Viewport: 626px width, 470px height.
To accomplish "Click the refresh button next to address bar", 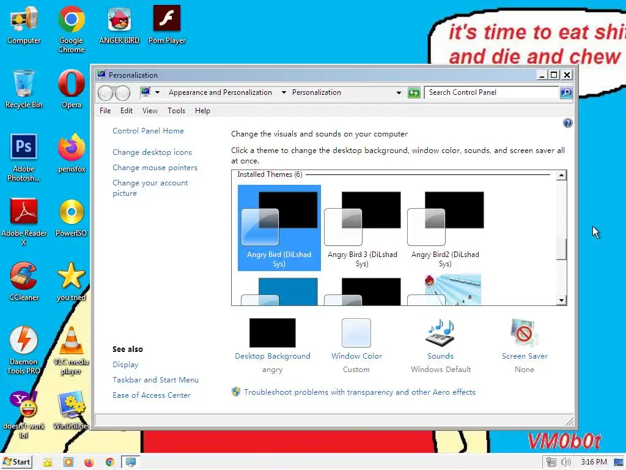I will pos(414,93).
